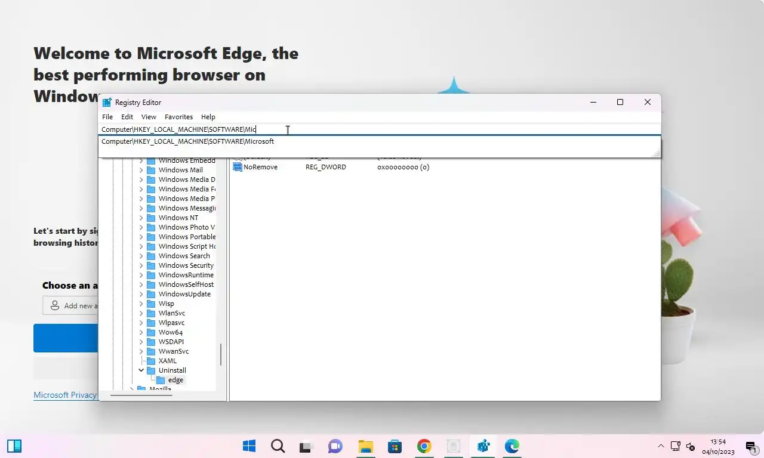Image resolution: width=764 pixels, height=458 pixels.
Task: Click the NoRemove DWORD value icon
Action: pyautogui.click(x=237, y=167)
